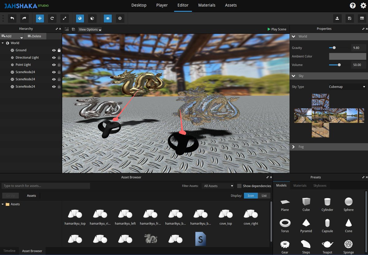Click the Delete button in the Hierarchy panel
This screenshot has height=255, width=368.
(34, 36)
